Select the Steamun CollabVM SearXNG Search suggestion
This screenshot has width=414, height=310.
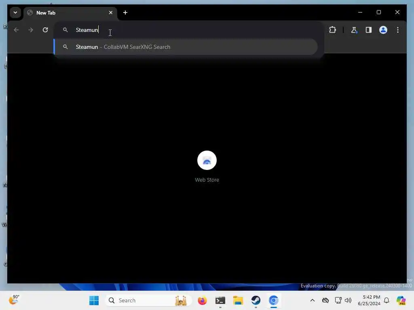(186, 47)
